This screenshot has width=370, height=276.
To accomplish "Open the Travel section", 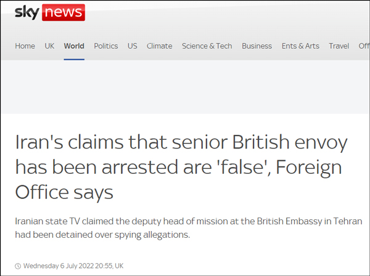I will pos(339,46).
